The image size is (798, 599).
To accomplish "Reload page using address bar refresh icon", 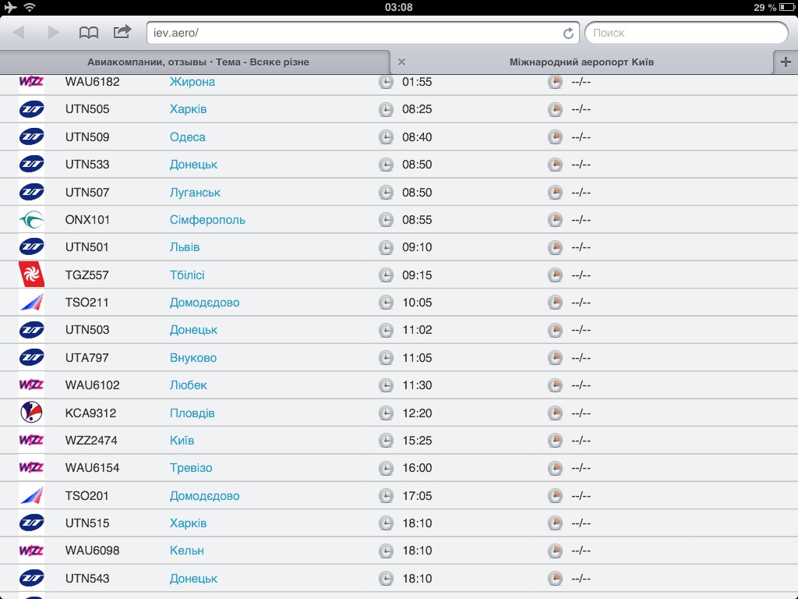I will (568, 34).
